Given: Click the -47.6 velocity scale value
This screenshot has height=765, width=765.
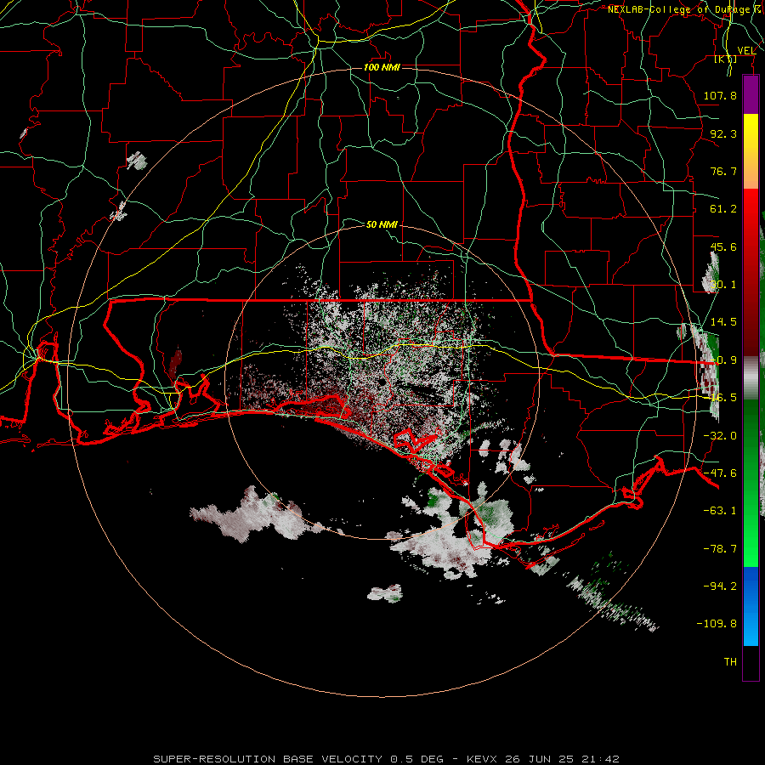Looking at the screenshot, I should [720, 473].
